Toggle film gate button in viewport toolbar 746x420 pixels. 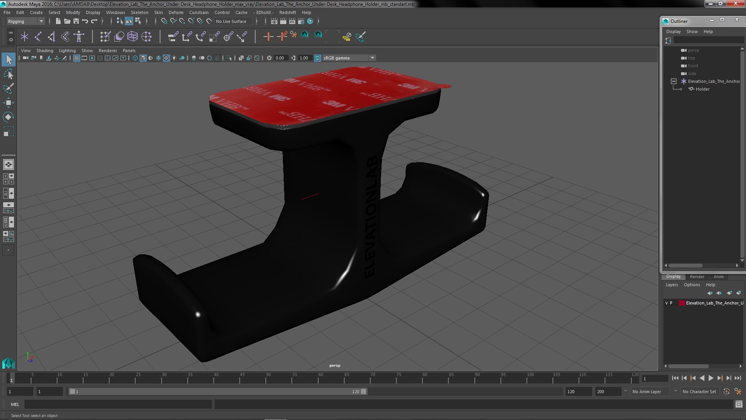[x=84, y=58]
